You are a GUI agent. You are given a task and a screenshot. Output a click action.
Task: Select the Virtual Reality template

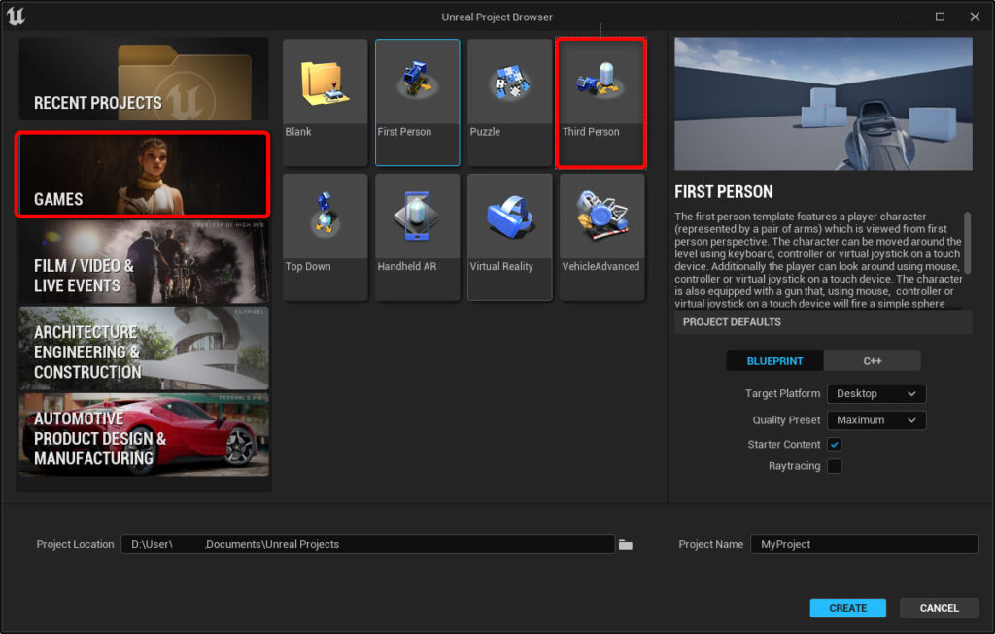pos(509,237)
